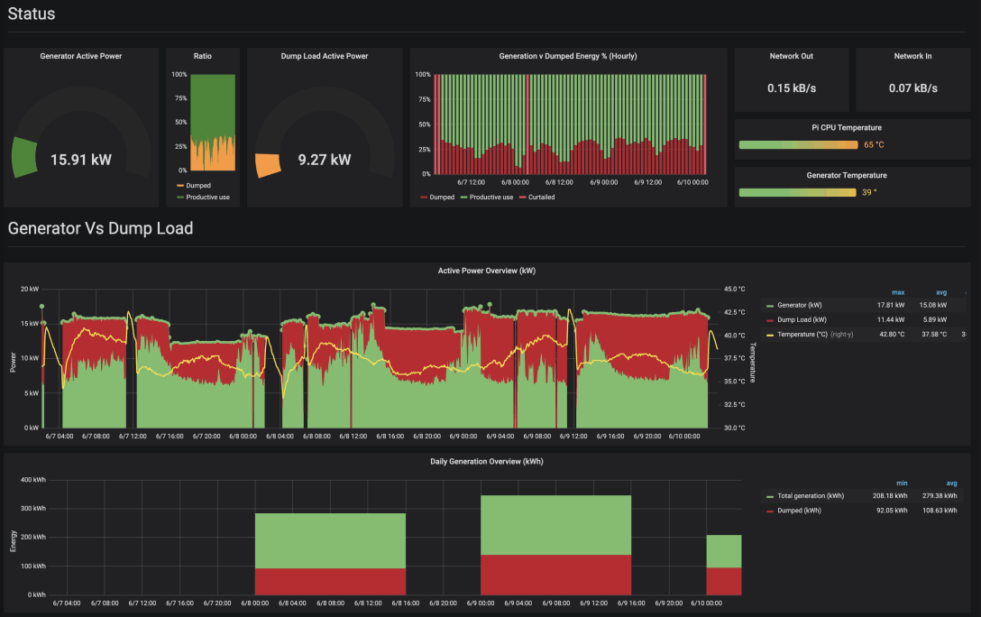Open the Generator Temperature panel menu

click(x=847, y=176)
